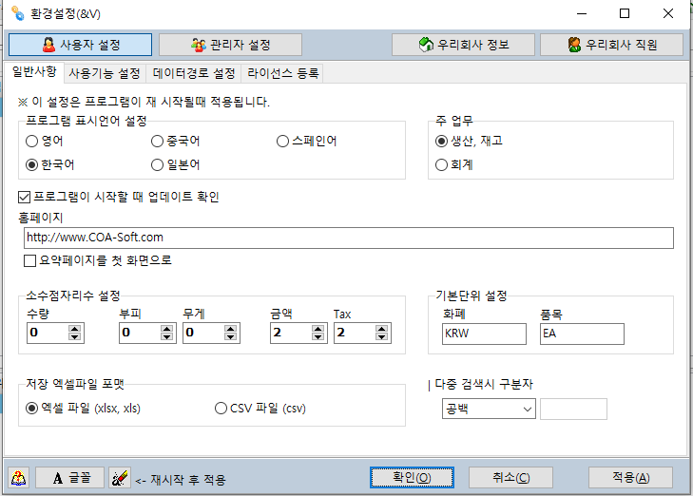The width and height of the screenshot is (693, 496).
Task: Switch to 데이터경로 설정 tab
Action: [194, 73]
